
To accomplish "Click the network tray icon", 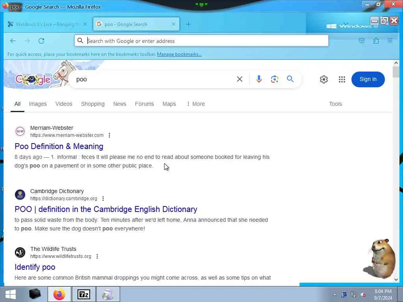I will point(354,295).
